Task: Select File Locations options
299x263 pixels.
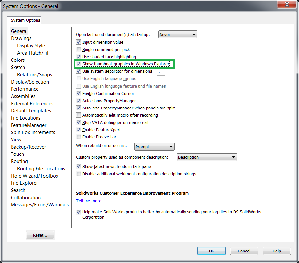Action: [x=26, y=118]
